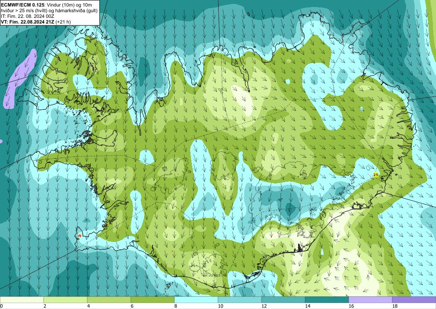Click the 8–10 m/s light cyan swatch
Screen dimensions: 436x309
pos(196,300)
